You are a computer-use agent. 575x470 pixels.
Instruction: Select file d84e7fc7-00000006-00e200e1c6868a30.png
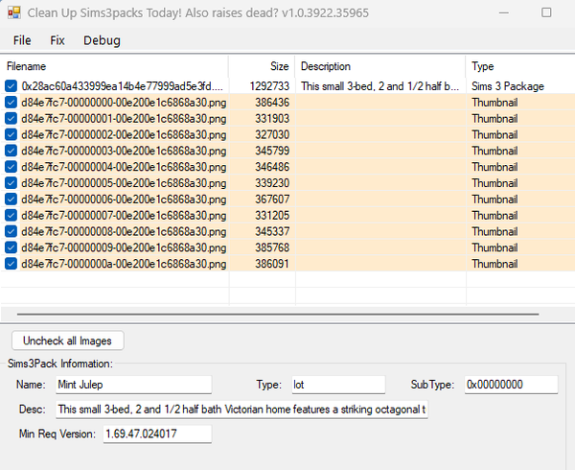[x=124, y=200]
